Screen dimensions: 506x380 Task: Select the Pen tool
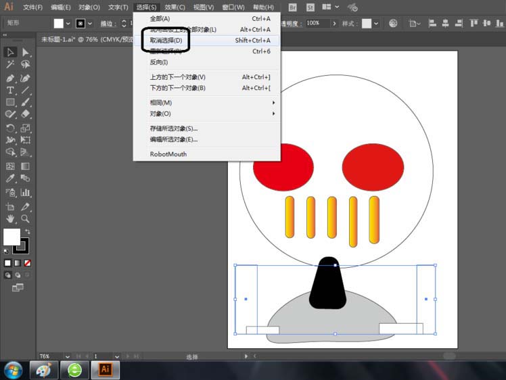[x=10, y=78]
